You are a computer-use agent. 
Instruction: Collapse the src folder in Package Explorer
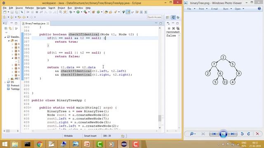(x=9, y=40)
